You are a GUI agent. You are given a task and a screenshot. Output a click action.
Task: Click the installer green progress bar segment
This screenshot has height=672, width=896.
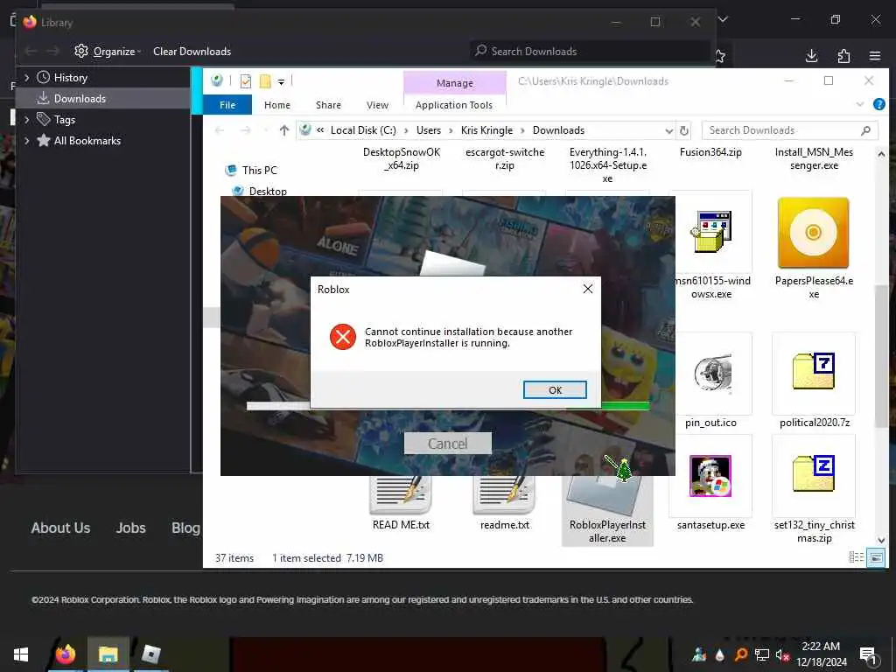click(625, 406)
